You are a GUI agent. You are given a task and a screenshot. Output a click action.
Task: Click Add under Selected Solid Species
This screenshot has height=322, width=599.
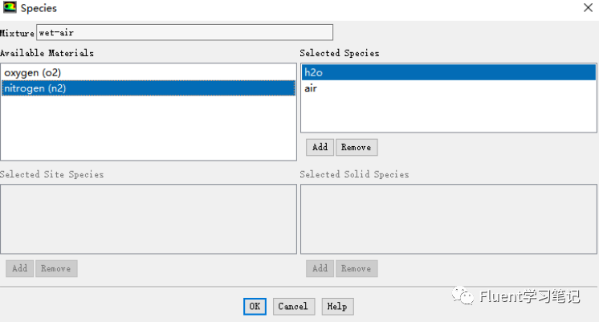[320, 268]
